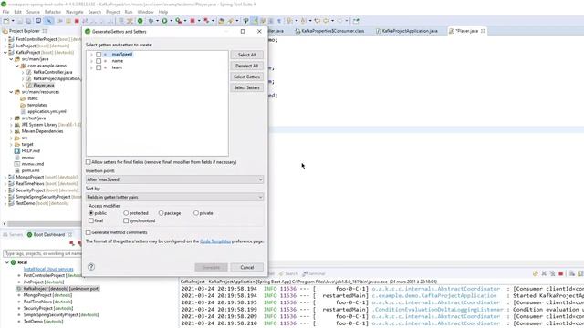Click the yellow console toolbar icon

pos(536,273)
